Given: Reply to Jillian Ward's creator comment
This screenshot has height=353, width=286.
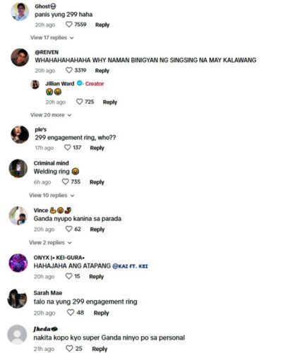Looking at the screenshot, I should point(110,102).
